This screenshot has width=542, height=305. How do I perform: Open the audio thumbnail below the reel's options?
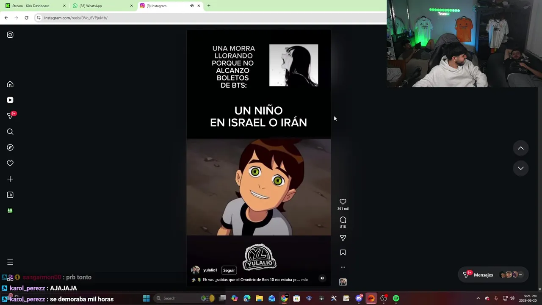(x=343, y=282)
